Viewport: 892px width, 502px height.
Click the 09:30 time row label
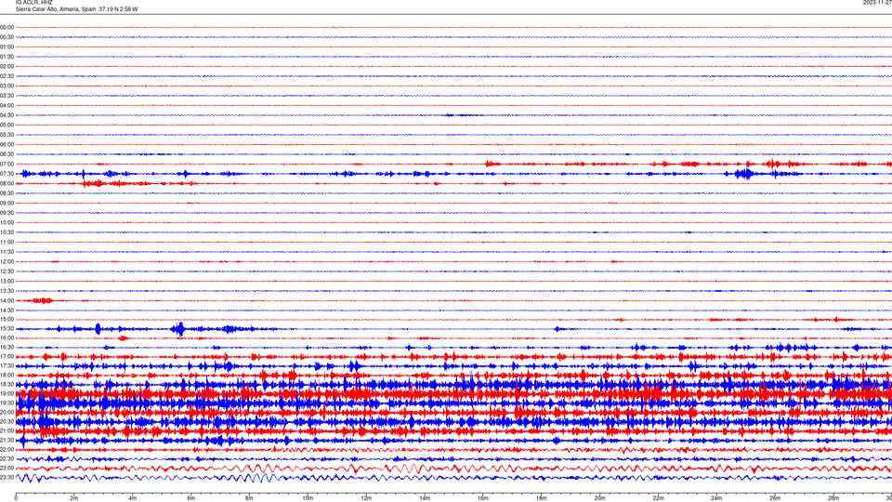tap(7, 213)
